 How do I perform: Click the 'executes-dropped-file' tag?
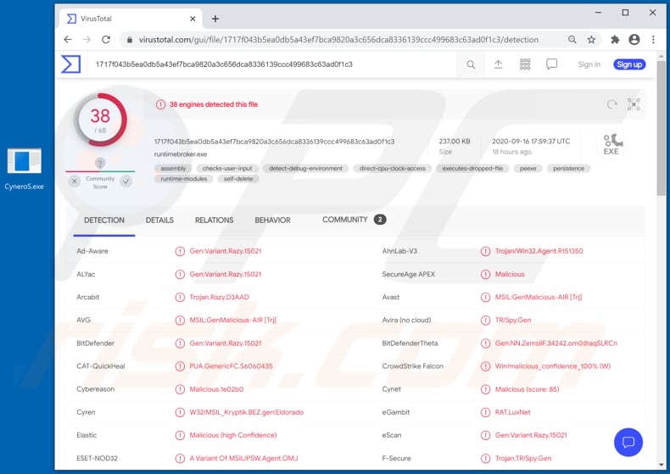[472, 169]
